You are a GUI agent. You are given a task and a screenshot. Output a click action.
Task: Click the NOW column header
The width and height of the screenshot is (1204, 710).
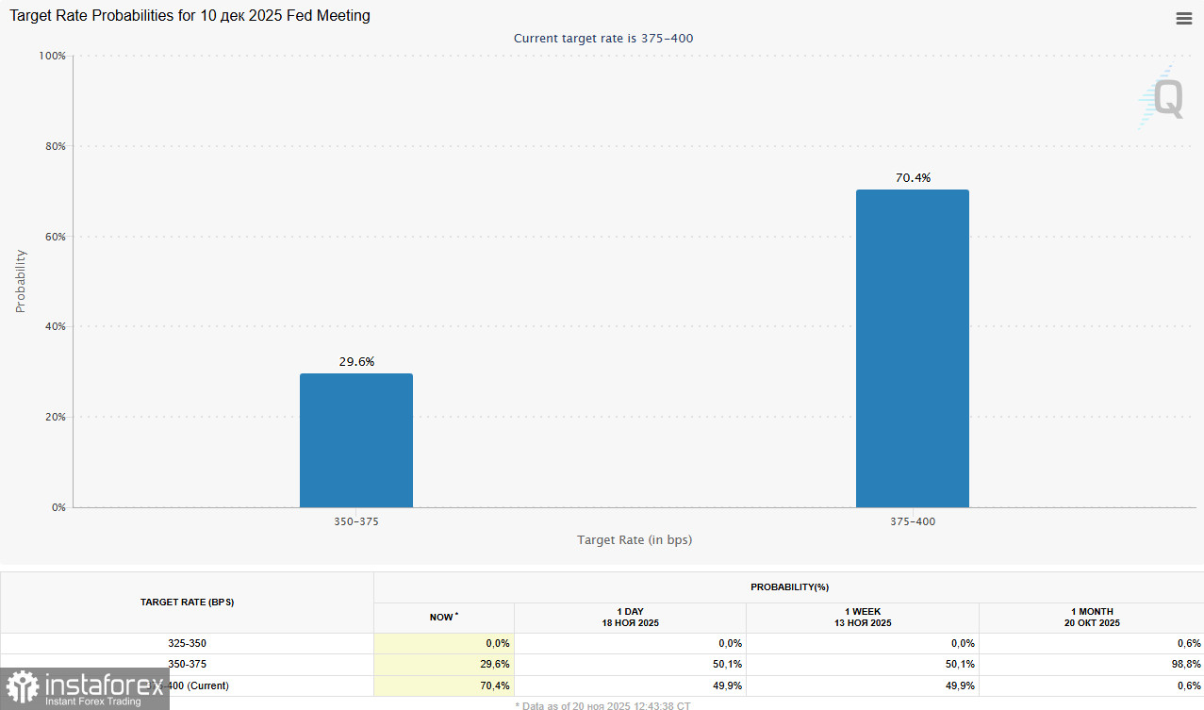click(444, 618)
